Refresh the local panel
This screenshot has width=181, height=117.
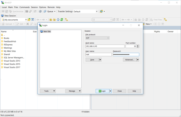tap(62, 20)
